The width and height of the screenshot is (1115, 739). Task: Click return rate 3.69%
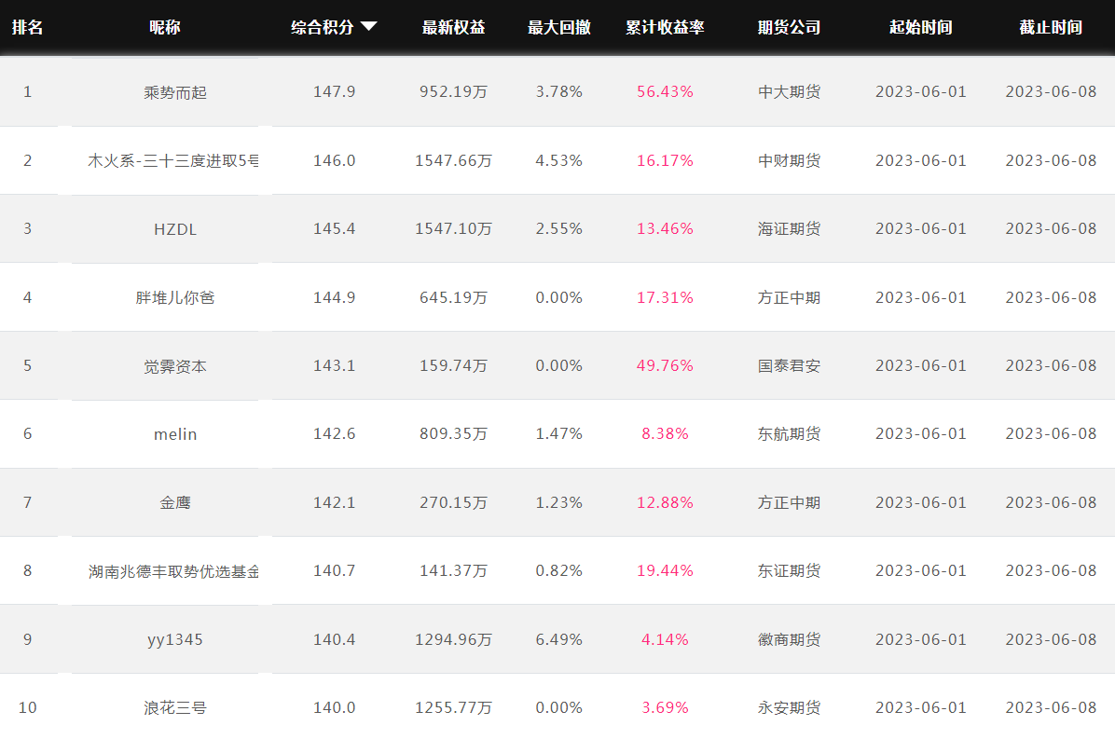665,707
